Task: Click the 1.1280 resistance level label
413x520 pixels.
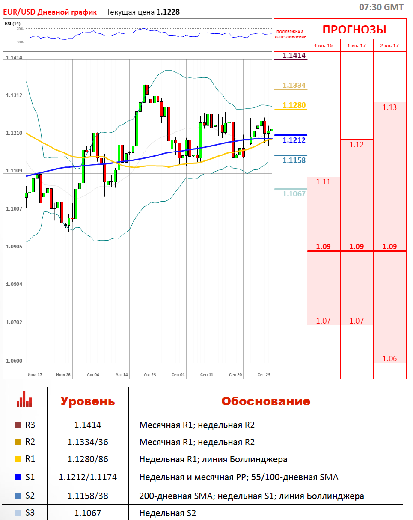Action: 294,105
